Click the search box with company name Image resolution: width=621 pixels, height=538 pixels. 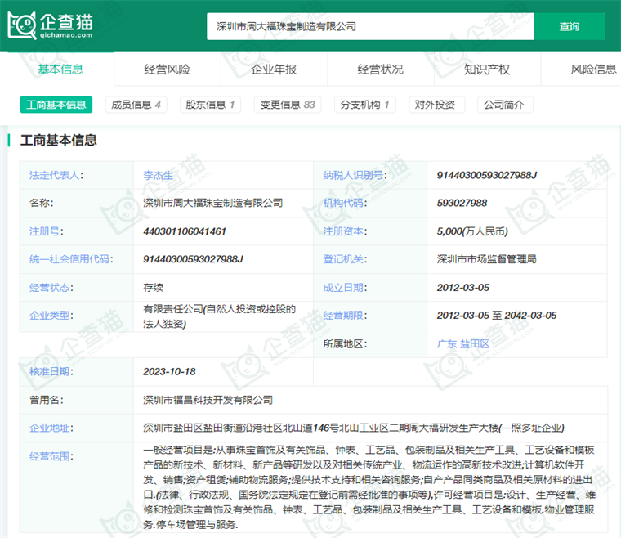pyautogui.click(x=370, y=26)
